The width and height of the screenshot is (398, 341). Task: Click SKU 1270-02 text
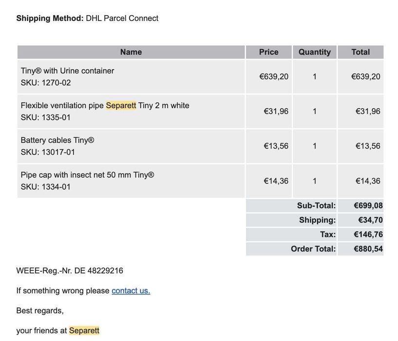tap(46, 83)
